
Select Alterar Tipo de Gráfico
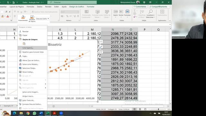[31, 60]
